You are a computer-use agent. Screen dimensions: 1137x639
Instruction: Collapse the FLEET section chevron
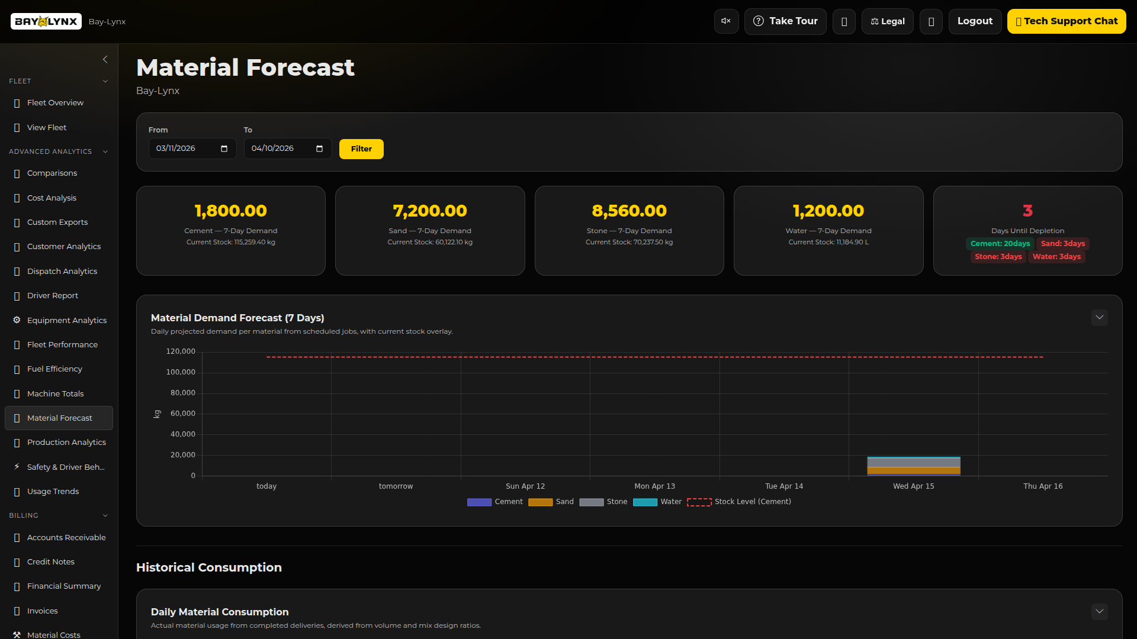point(105,81)
